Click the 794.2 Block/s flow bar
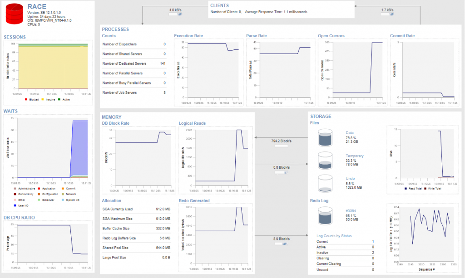The height and width of the screenshot is (278, 465). coord(281,146)
